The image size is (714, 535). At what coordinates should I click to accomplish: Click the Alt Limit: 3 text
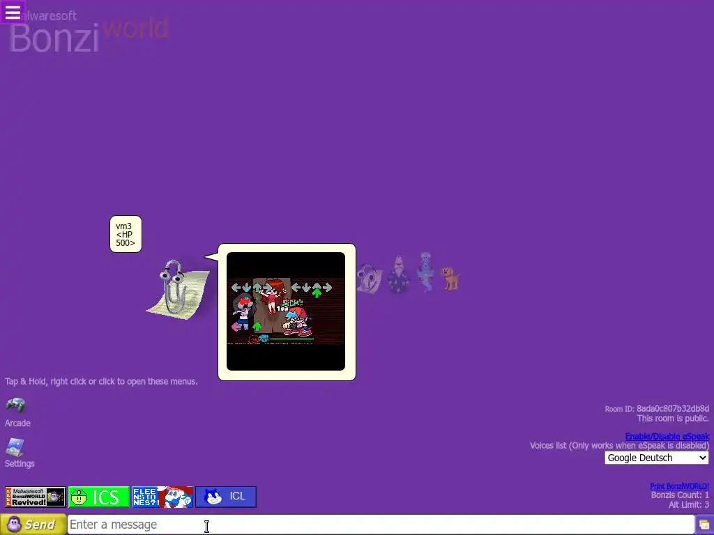pyautogui.click(x=688, y=504)
